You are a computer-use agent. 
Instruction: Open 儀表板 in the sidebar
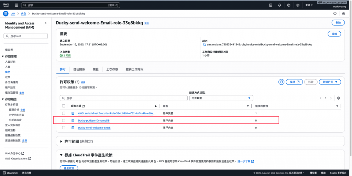pos(9,50)
